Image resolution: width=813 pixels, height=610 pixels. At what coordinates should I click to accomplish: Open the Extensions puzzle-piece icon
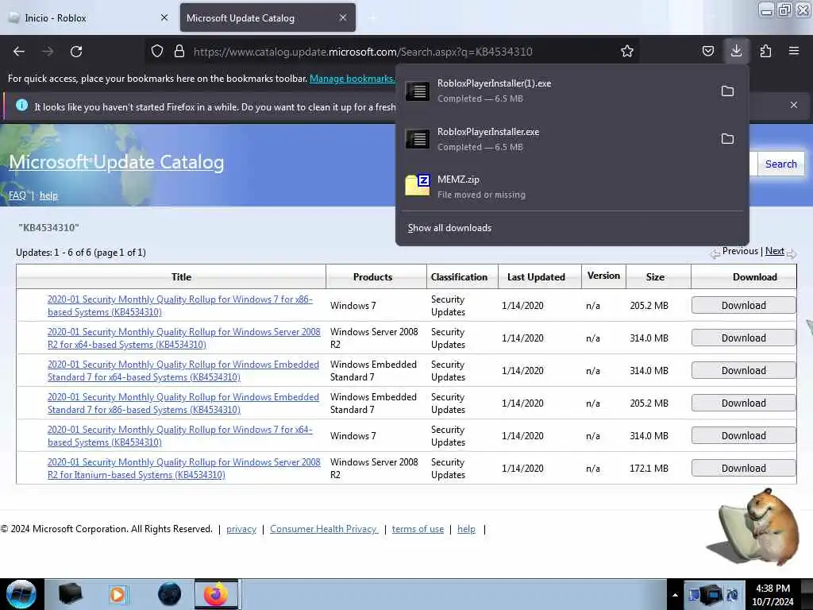coord(765,52)
